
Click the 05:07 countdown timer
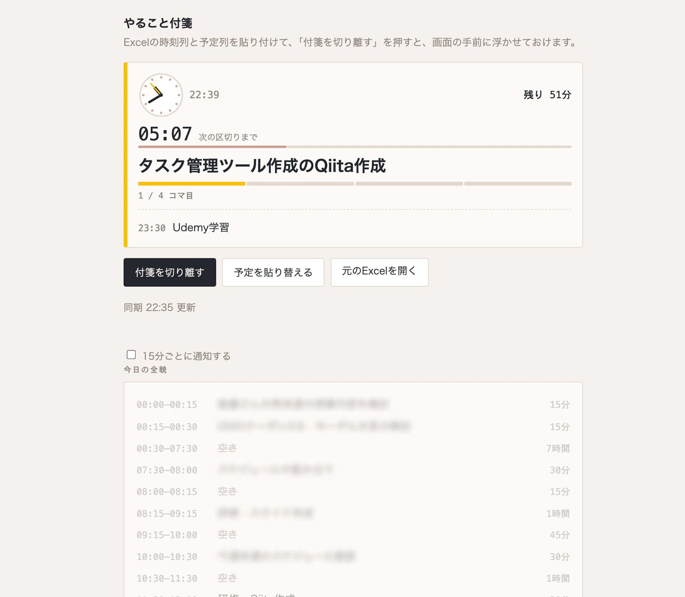(x=165, y=134)
